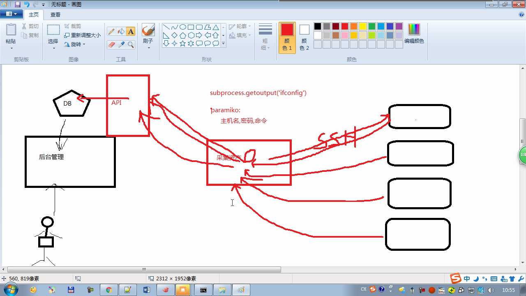
Task: Open the Paint application menu button
Action: 11,14
